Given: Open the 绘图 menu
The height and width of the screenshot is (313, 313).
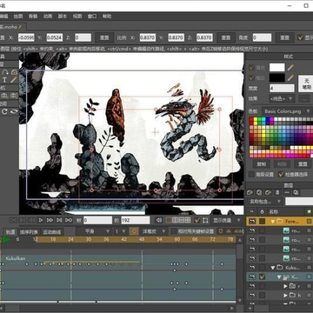Looking at the screenshot, I should [x=19, y=17].
